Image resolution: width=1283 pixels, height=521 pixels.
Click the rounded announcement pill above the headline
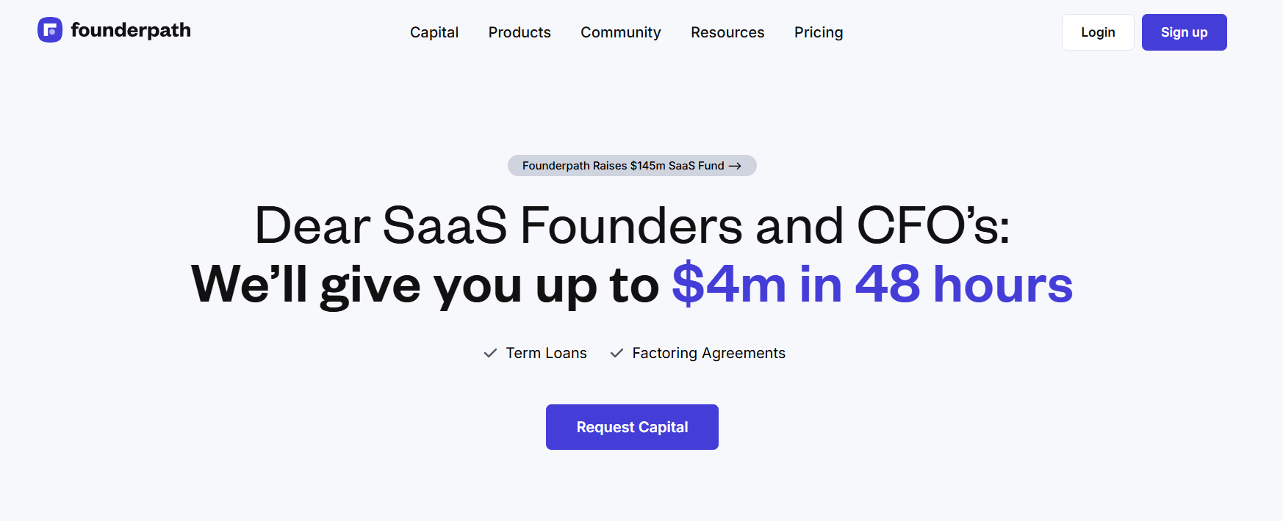point(632,166)
